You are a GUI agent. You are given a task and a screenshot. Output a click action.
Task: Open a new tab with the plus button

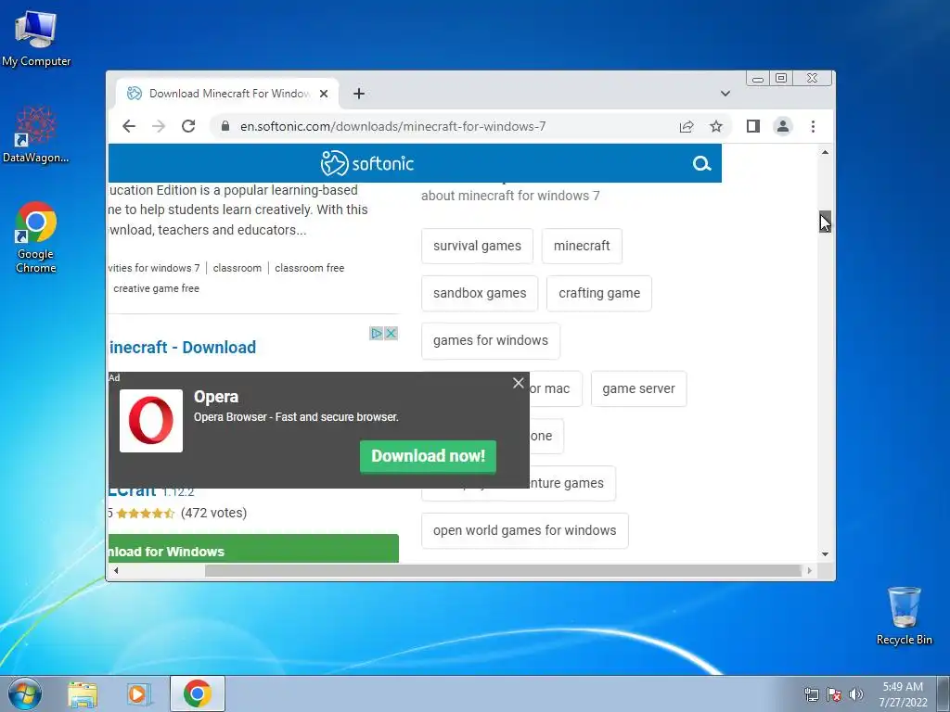pos(359,94)
